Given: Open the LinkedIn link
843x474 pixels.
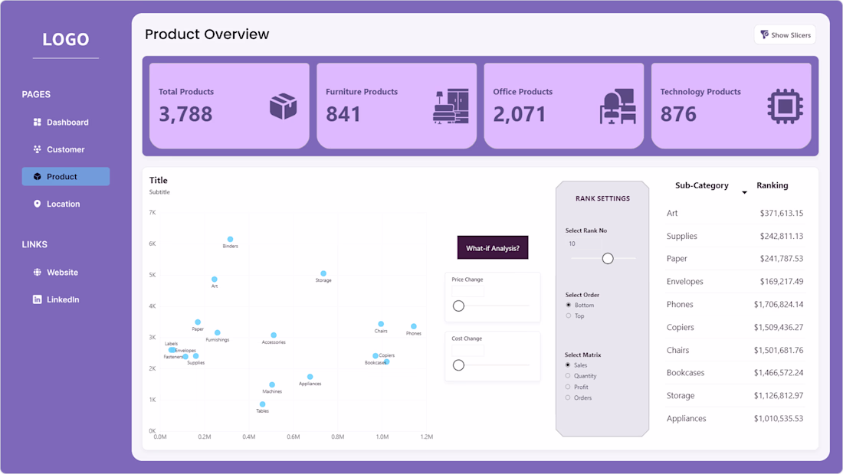Looking at the screenshot, I should pyautogui.click(x=66, y=299).
